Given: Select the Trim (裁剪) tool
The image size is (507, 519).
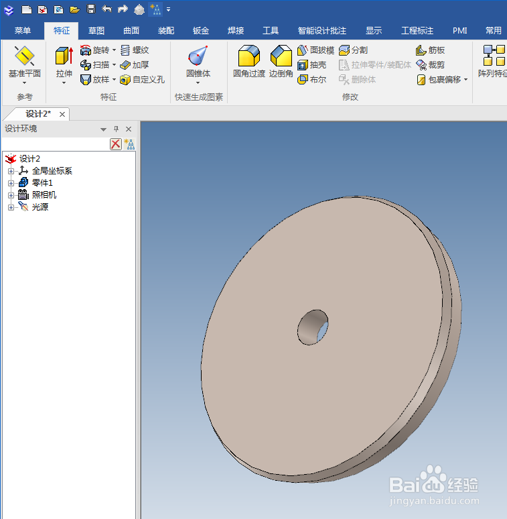Looking at the screenshot, I should tap(430, 65).
